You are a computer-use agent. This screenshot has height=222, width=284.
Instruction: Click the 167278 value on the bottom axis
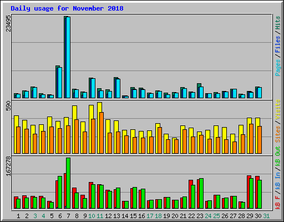tap(8, 166)
